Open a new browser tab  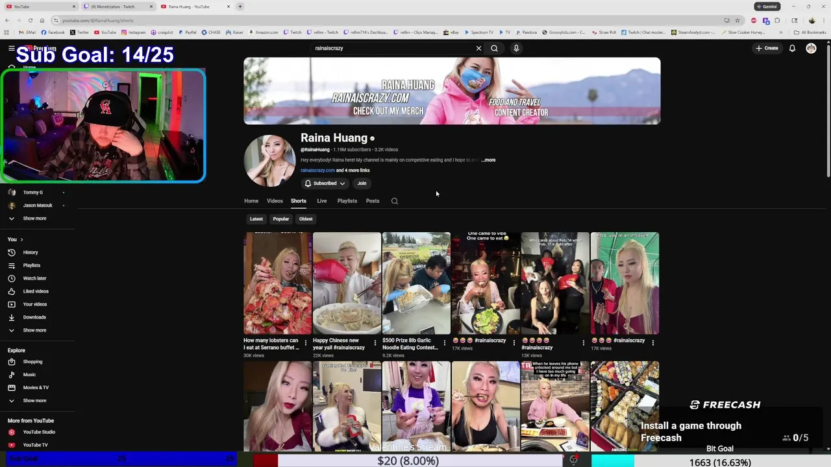(240, 6)
